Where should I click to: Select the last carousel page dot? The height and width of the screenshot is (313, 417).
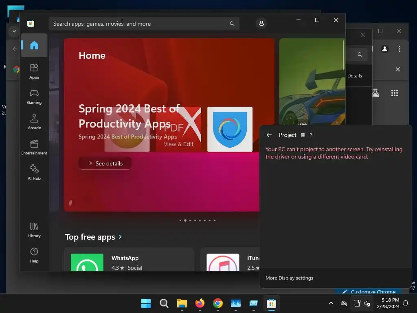click(214, 220)
